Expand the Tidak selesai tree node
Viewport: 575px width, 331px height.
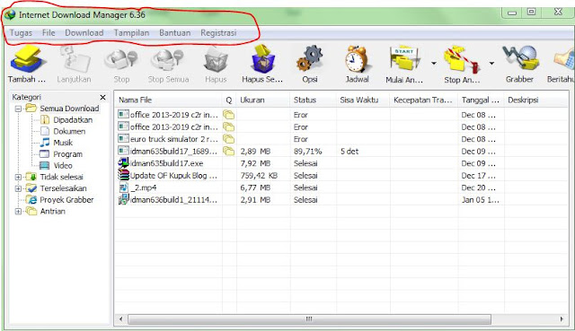(18, 178)
